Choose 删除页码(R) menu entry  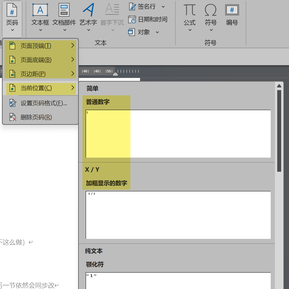(40, 117)
